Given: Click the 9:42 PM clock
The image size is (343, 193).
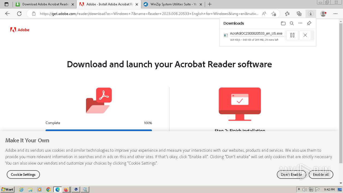Looking at the screenshot, I should pyautogui.click(x=329, y=190).
